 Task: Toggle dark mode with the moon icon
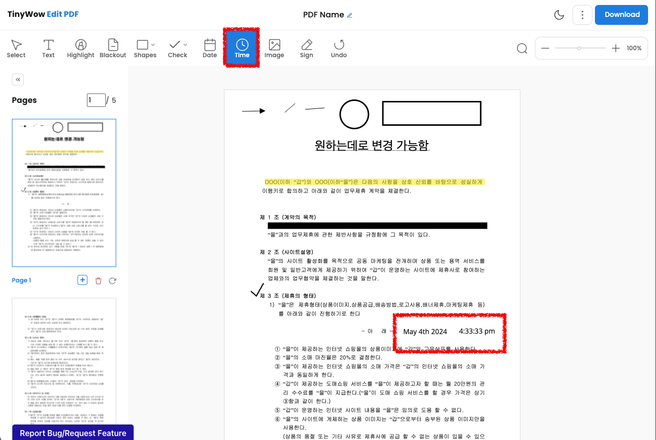pos(559,15)
